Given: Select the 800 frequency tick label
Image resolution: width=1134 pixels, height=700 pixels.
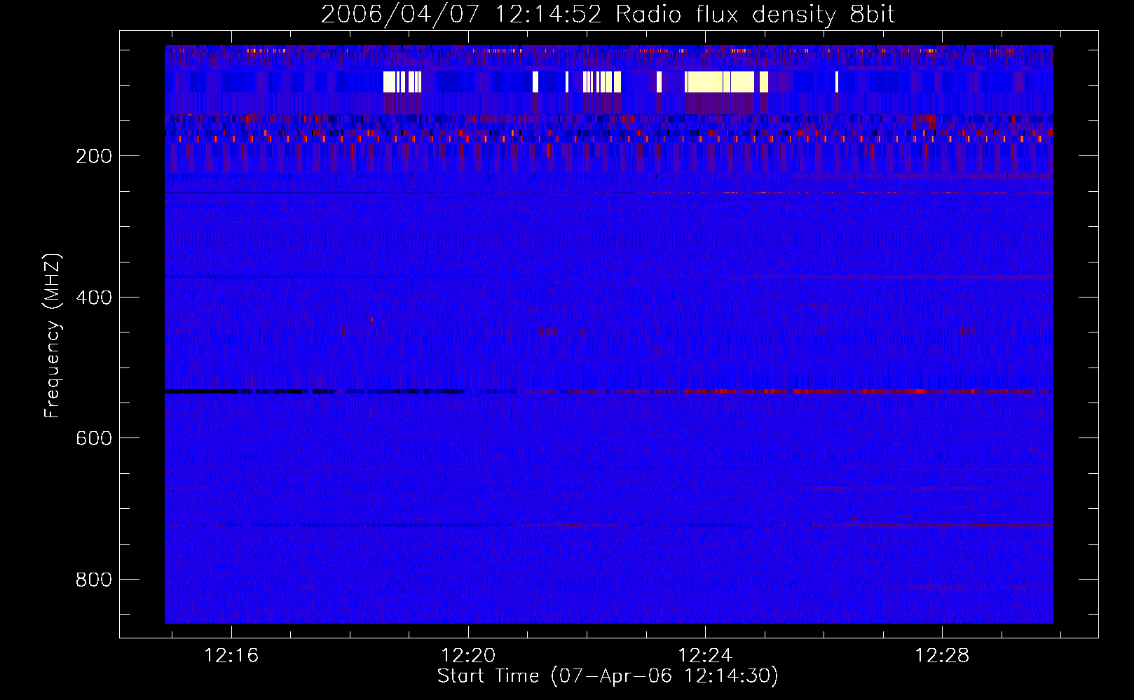Looking at the screenshot, I should [x=94, y=580].
